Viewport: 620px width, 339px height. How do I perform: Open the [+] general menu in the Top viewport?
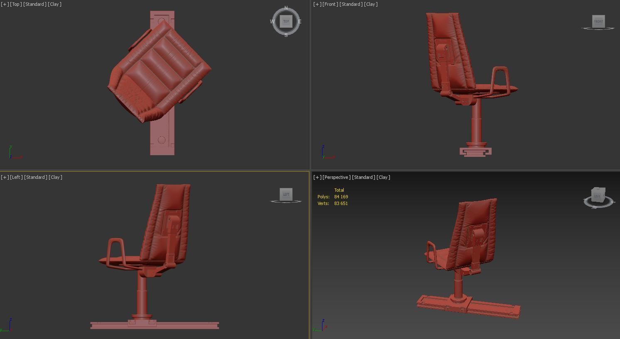tap(5, 4)
